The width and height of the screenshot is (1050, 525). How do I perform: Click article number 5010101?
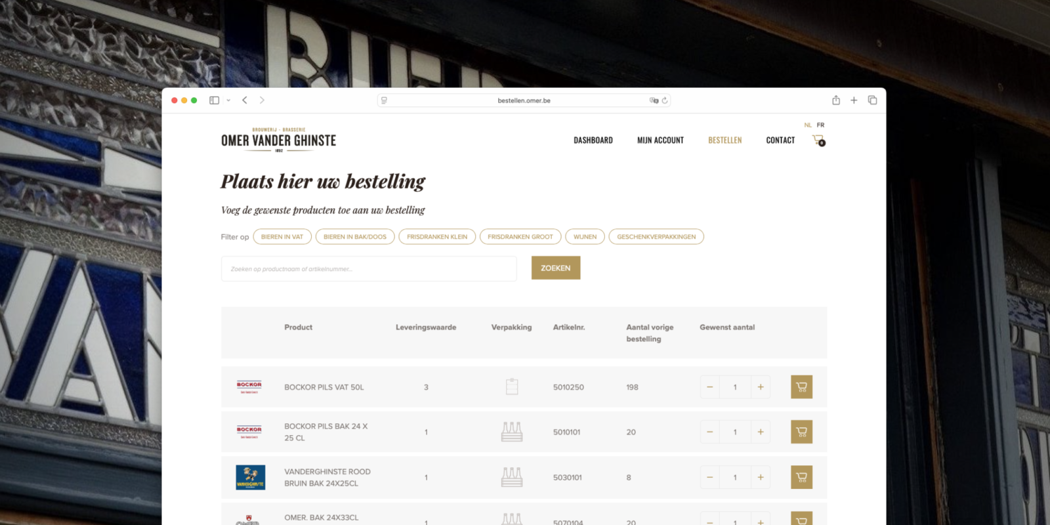pos(566,432)
